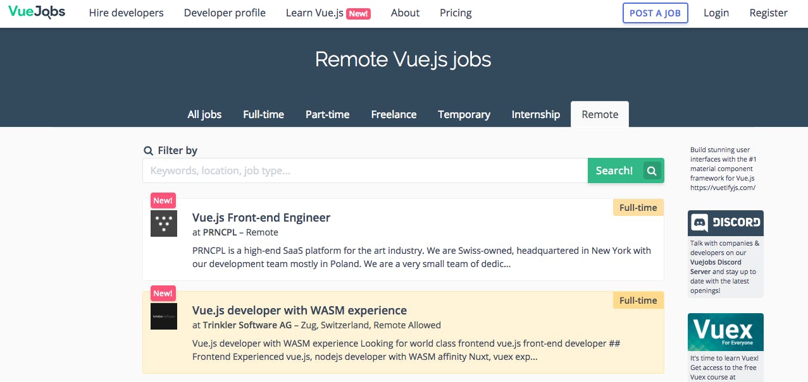Switch to the Full-time tab
This screenshot has height=382, width=808.
tap(263, 114)
